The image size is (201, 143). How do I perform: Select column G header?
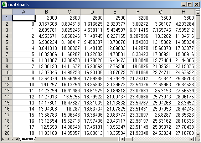[161, 12]
